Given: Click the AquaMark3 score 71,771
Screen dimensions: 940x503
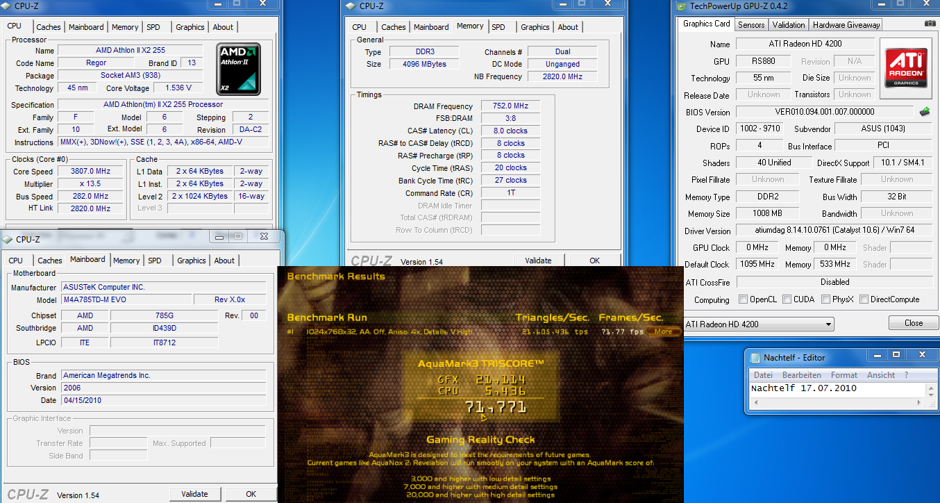Looking at the screenshot, I should coord(496,407).
